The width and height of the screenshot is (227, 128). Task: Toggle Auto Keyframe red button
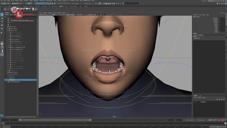coord(222,120)
